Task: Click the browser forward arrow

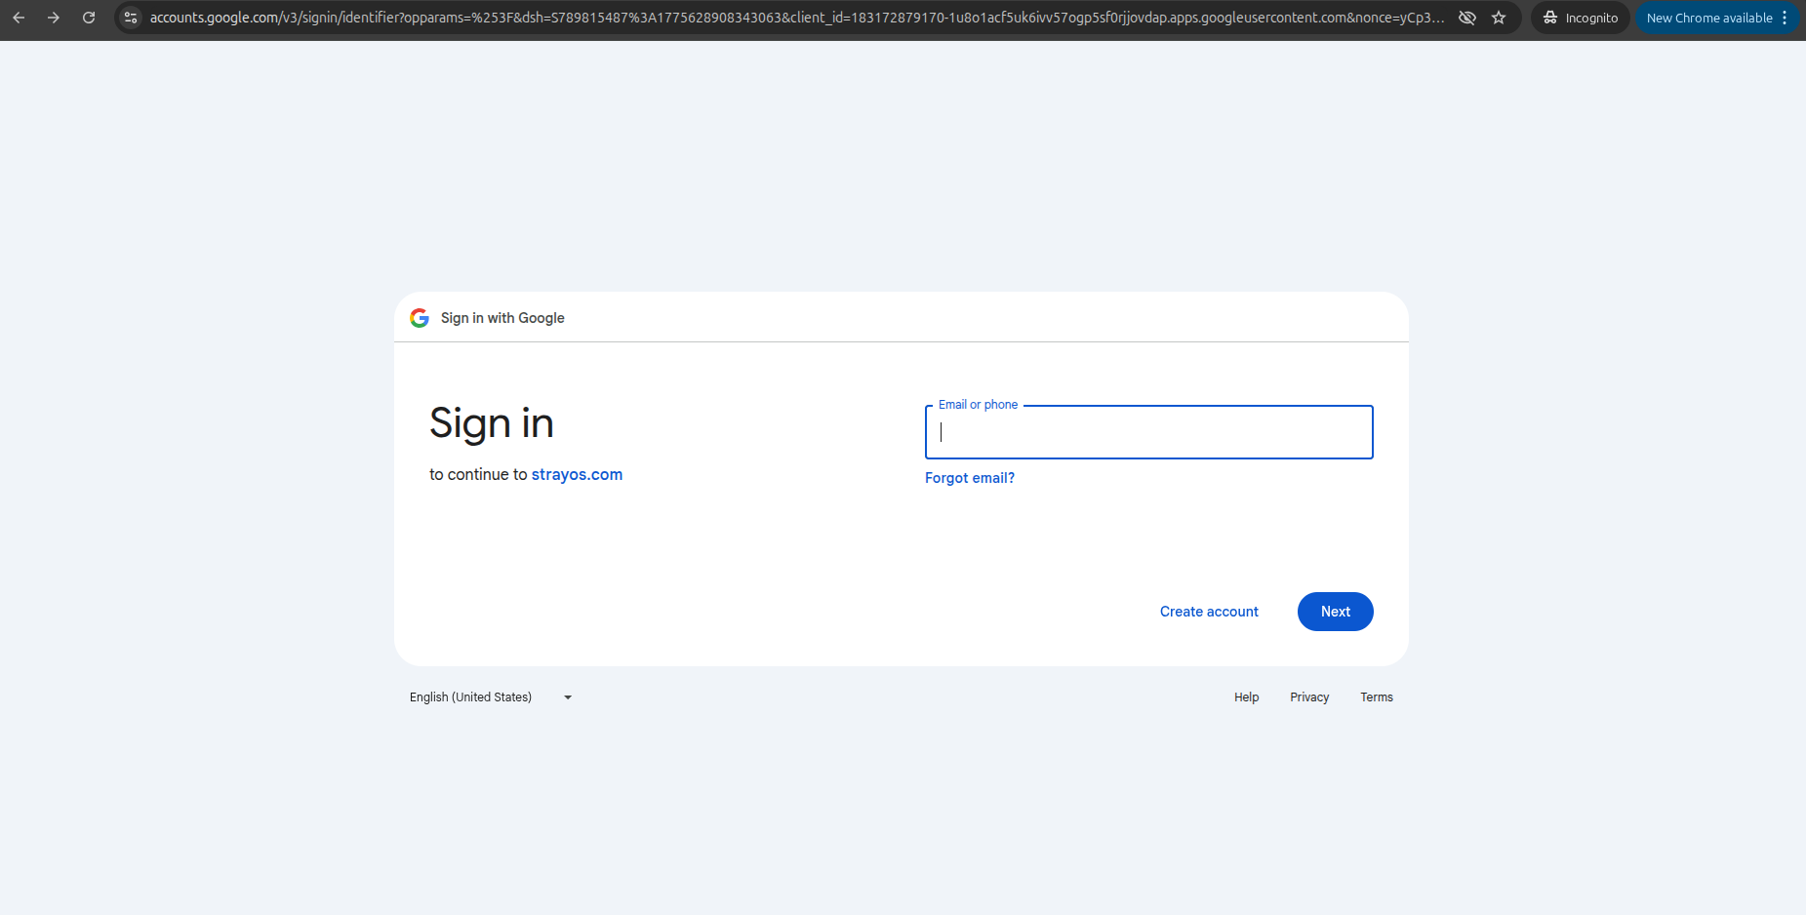Action: tap(54, 18)
